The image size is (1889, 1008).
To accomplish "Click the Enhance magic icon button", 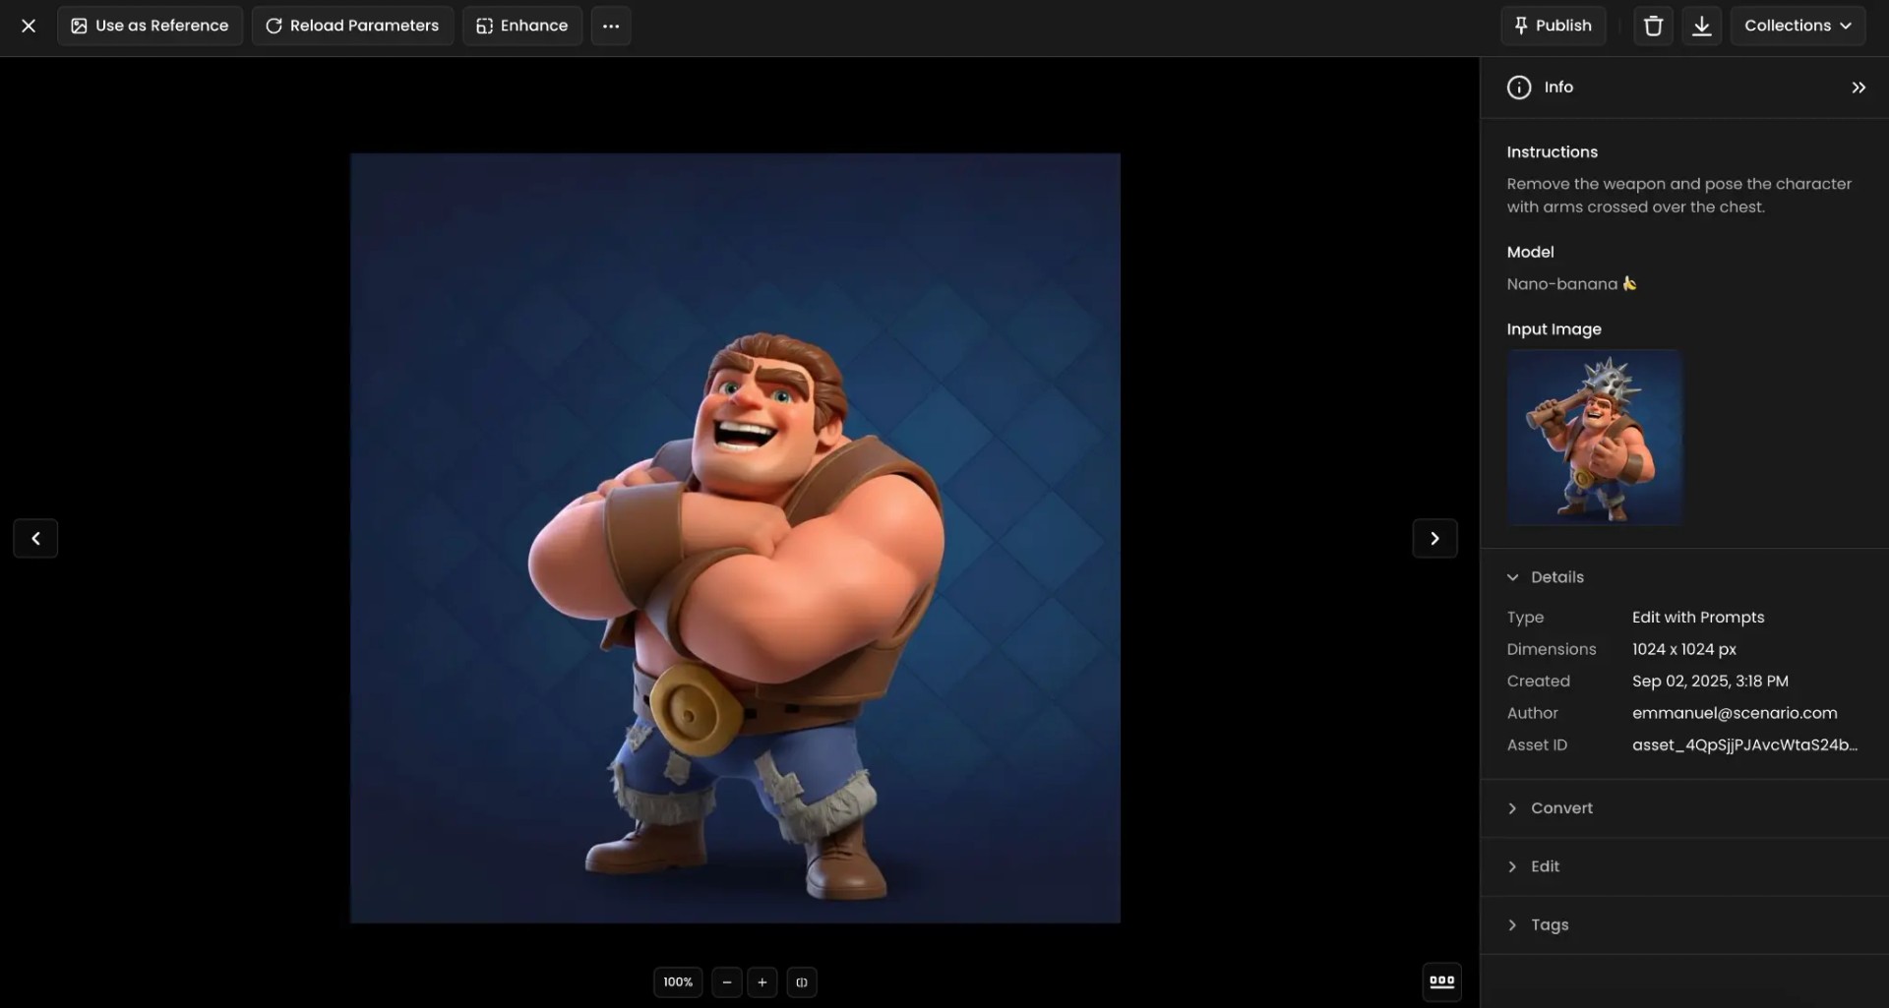I will [485, 26].
